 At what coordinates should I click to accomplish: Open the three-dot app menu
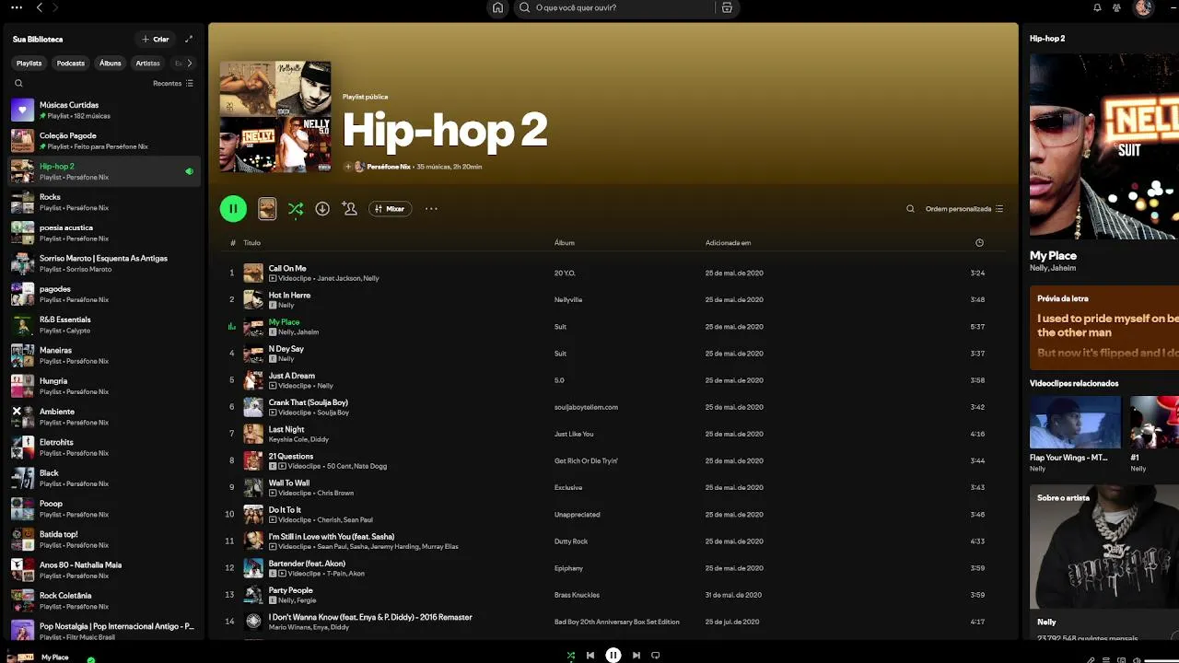(x=16, y=7)
